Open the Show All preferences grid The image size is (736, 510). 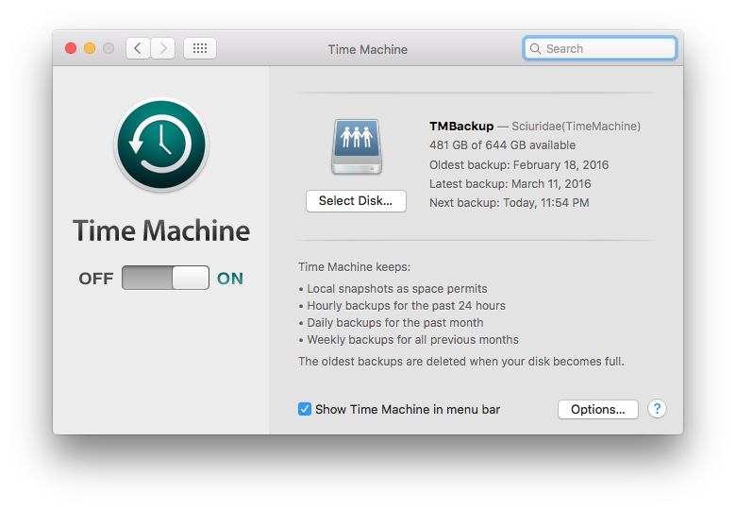pyautogui.click(x=200, y=48)
